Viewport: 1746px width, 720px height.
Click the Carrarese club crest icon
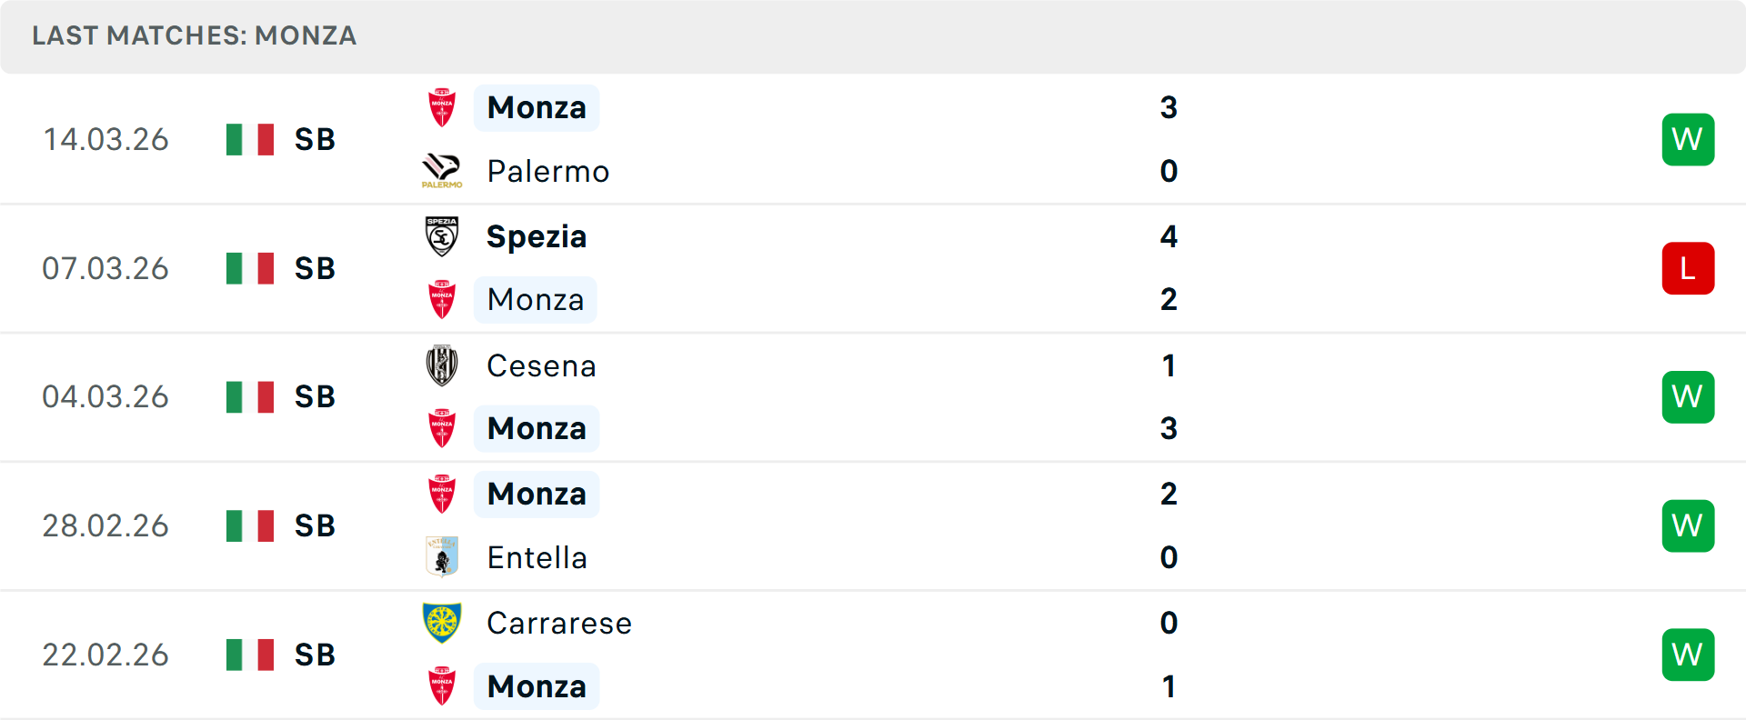click(442, 623)
